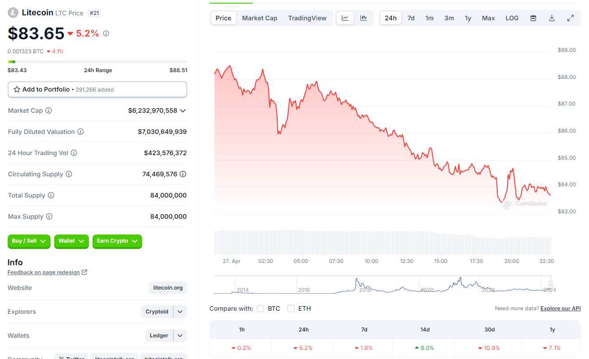Screen dimensions: 589x359
Task: Select the Max time range
Action: 488,18
